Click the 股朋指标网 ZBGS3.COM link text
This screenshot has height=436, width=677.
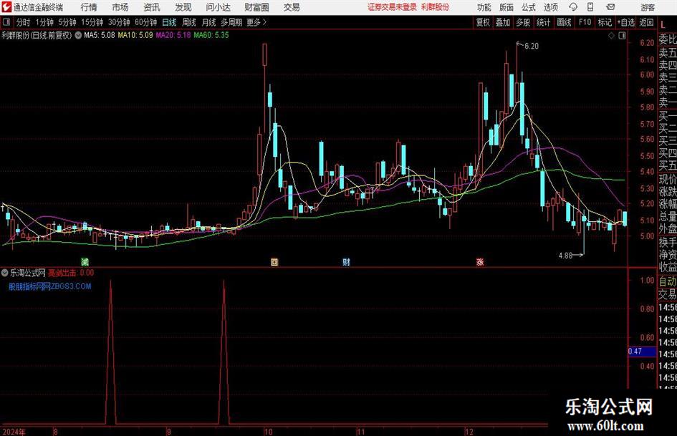[50, 286]
